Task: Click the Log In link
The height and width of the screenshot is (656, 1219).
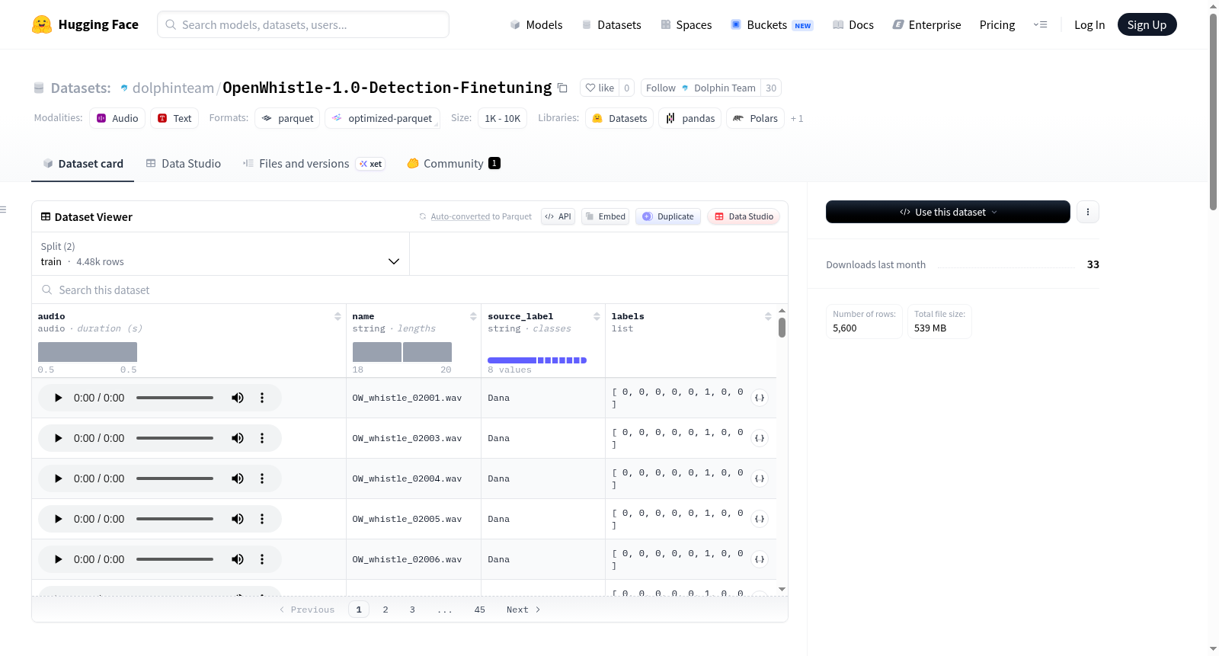Action: (x=1089, y=24)
